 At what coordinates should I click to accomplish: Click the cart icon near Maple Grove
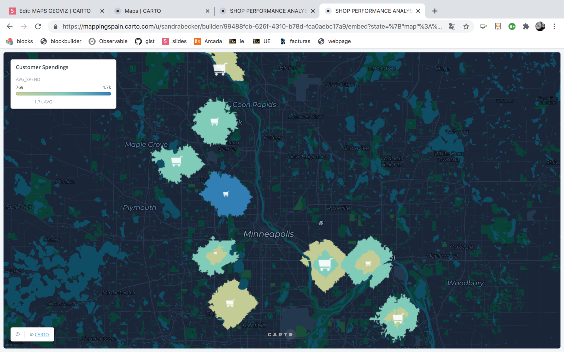point(177,161)
